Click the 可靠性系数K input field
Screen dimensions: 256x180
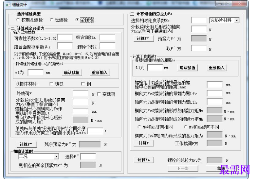[x=65, y=37]
